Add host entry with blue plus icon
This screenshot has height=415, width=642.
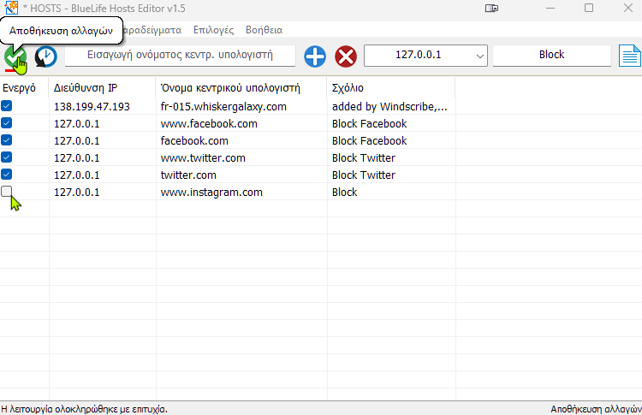315,56
